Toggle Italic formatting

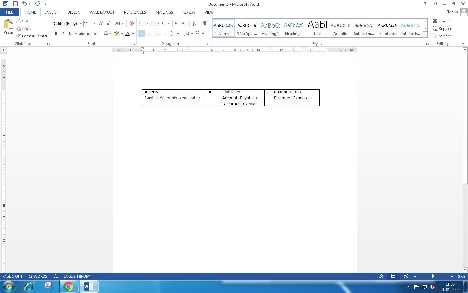coord(63,34)
